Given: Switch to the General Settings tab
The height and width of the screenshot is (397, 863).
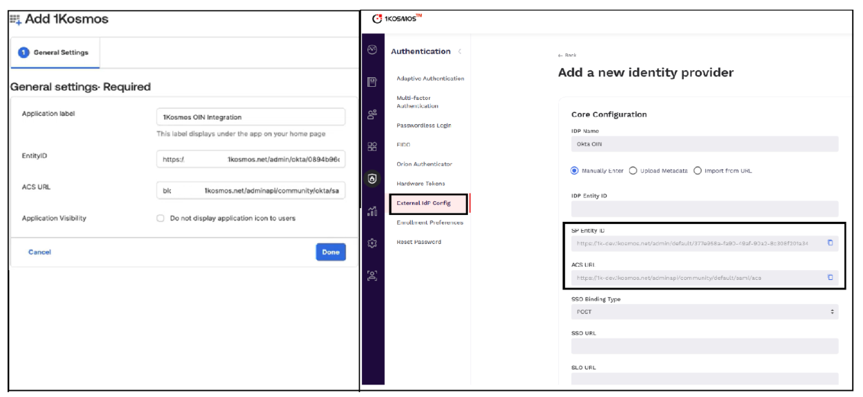Looking at the screenshot, I should [55, 52].
